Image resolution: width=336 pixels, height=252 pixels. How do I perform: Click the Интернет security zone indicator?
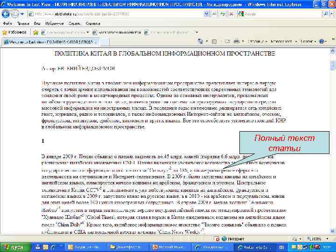pyautogui.click(x=233, y=239)
